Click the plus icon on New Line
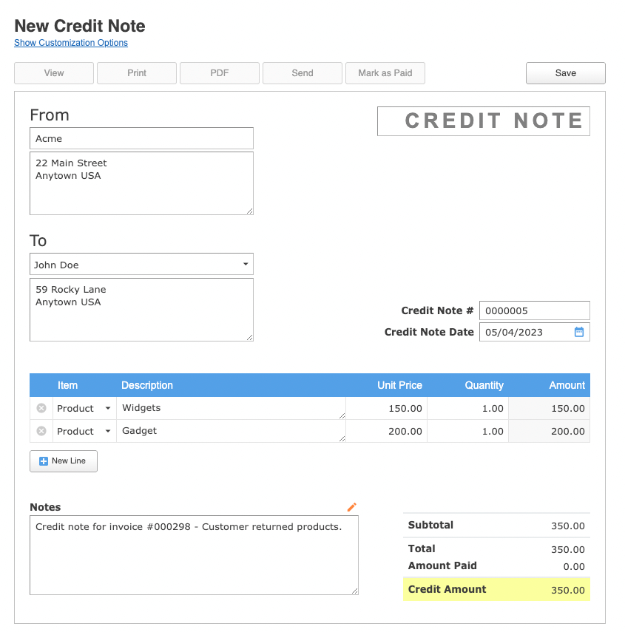625x632 pixels. (44, 461)
